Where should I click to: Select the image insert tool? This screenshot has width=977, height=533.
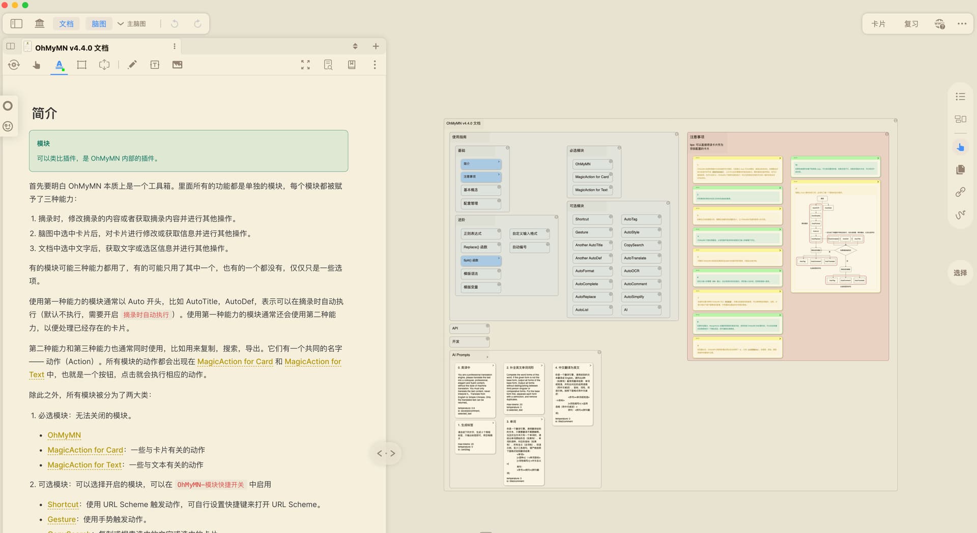177,65
